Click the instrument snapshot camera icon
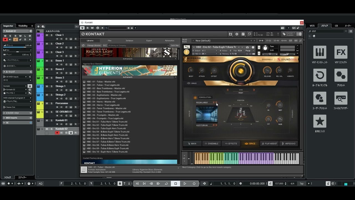The image size is (355, 200). (x=247, y=47)
